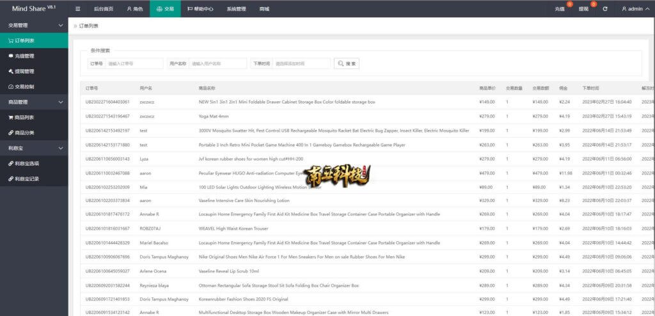Image resolution: width=655 pixels, height=316 pixels.
Task: Click Koreanrubber Fashion Shoes 2020 FS Original
Action: coord(243,299)
